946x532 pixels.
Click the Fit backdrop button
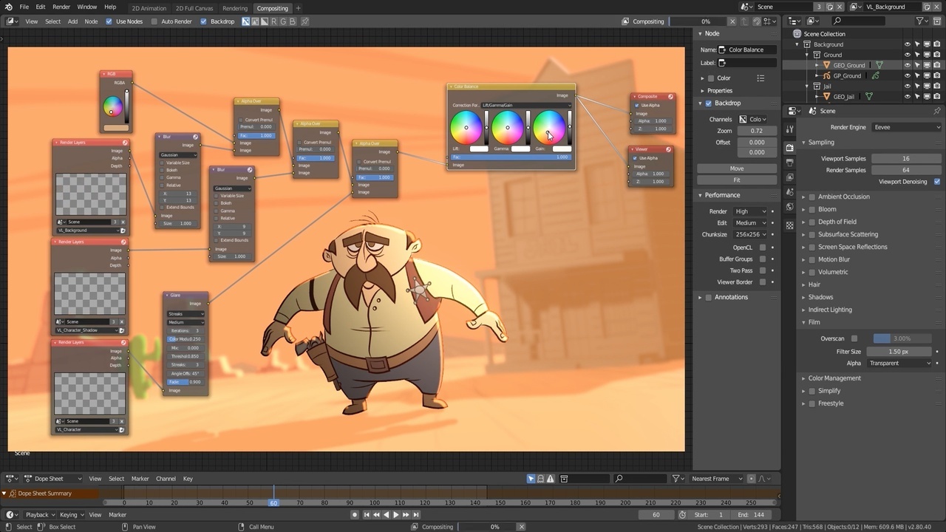coord(736,180)
